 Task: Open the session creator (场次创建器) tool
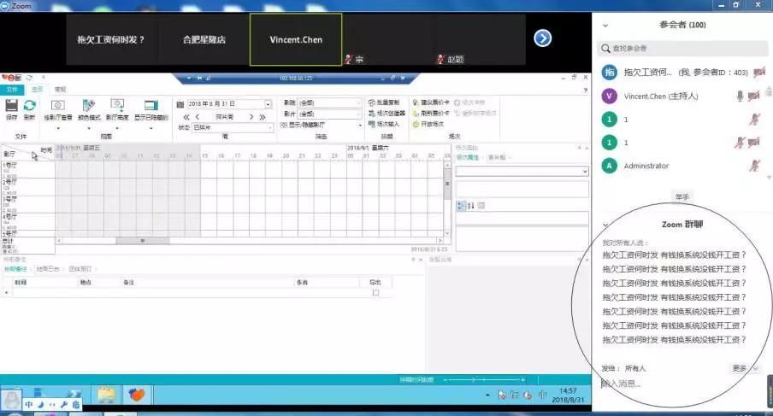[x=387, y=114]
